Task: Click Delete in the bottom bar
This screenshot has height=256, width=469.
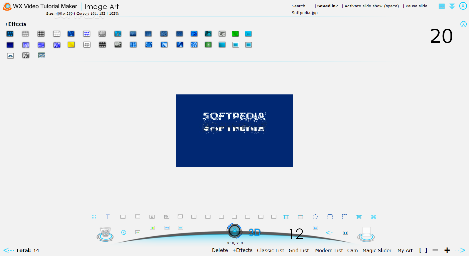Action: 220,250
